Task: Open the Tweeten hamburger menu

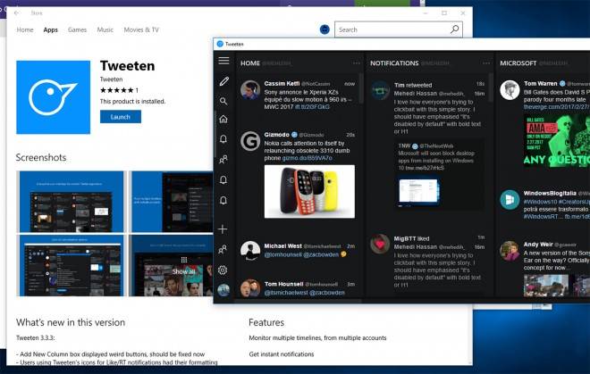Action: coord(223,61)
